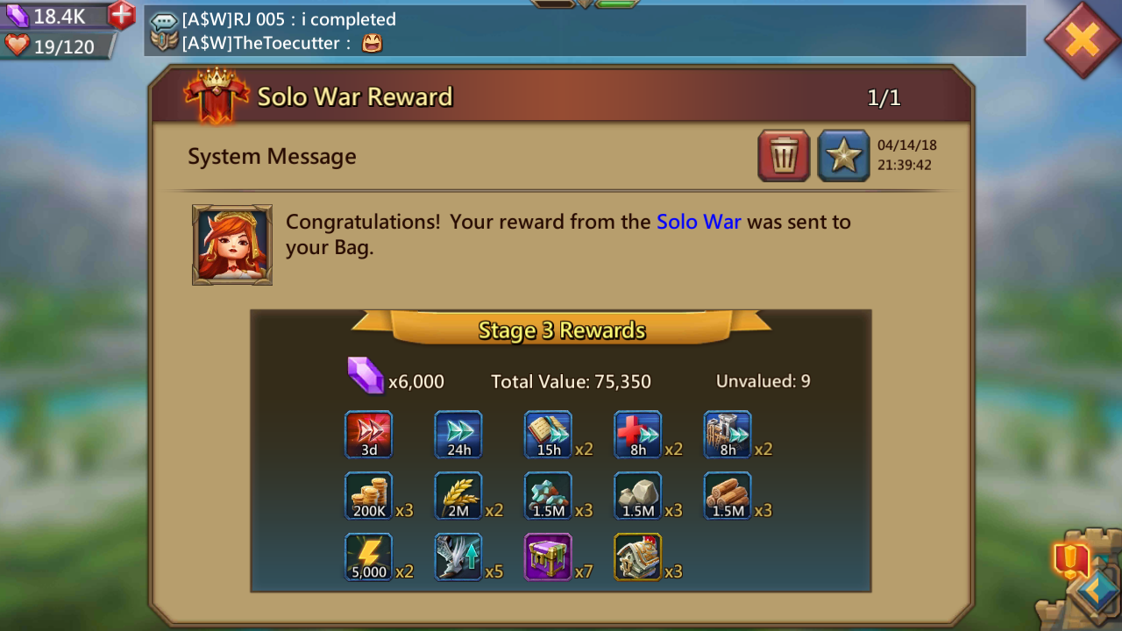
Task: Select the purple treasure chest reward
Action: tap(549, 557)
